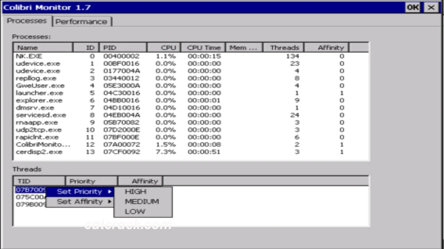Sort processes by CPU column header
This screenshot has width=444, height=249.
point(164,48)
